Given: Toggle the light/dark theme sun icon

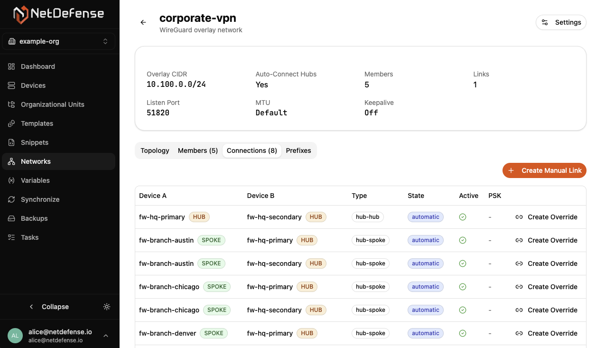Looking at the screenshot, I should pyautogui.click(x=107, y=307).
